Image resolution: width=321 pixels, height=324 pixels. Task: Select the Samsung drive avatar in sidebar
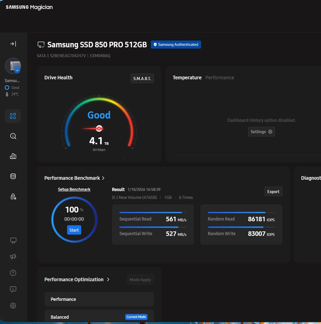click(x=13, y=66)
